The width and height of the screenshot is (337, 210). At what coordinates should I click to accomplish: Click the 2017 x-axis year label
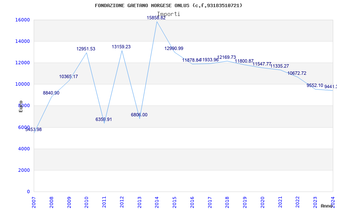pos(210,202)
